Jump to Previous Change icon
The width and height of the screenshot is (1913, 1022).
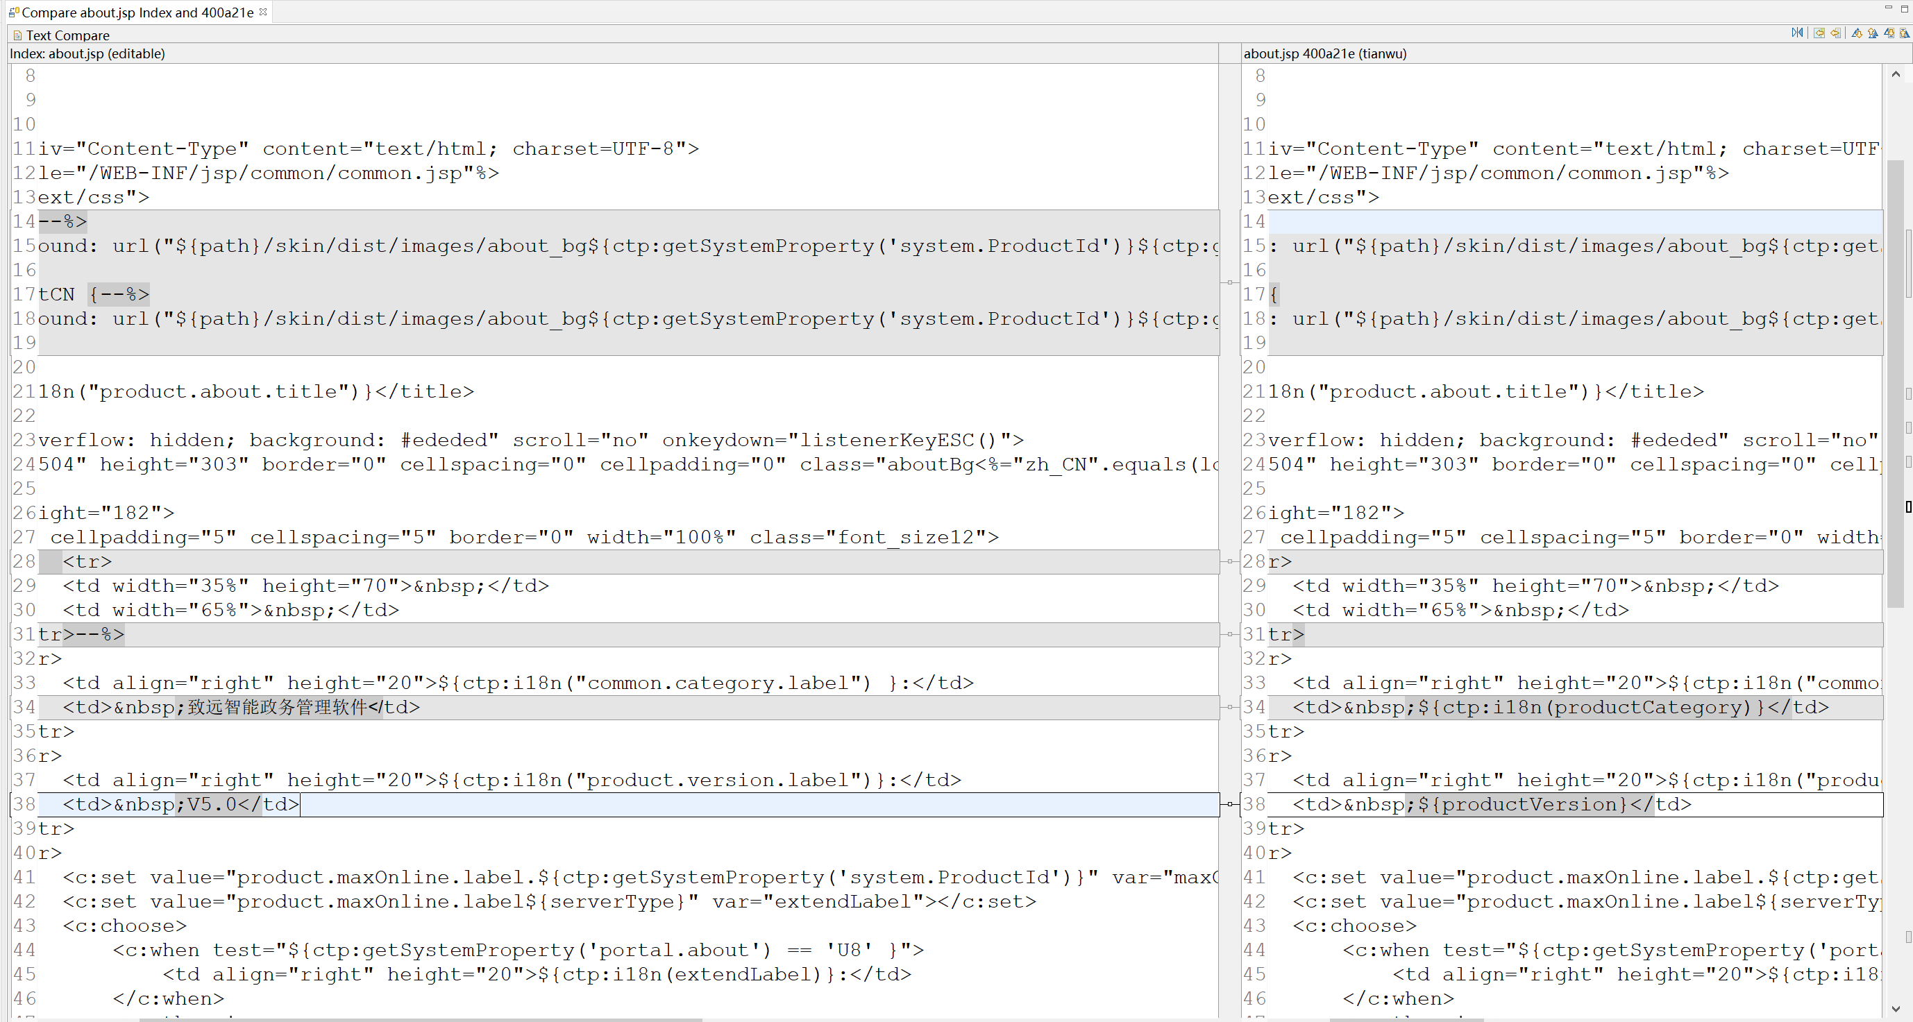point(1904,33)
